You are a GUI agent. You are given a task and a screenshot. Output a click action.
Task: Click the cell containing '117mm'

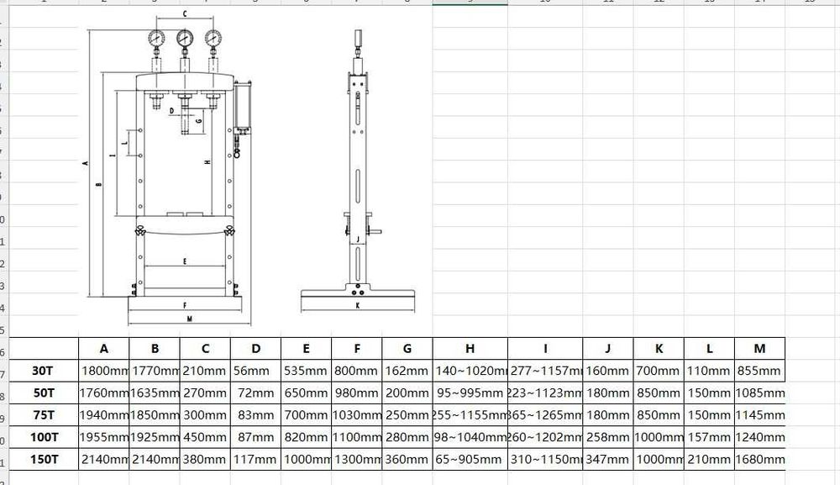(255, 459)
